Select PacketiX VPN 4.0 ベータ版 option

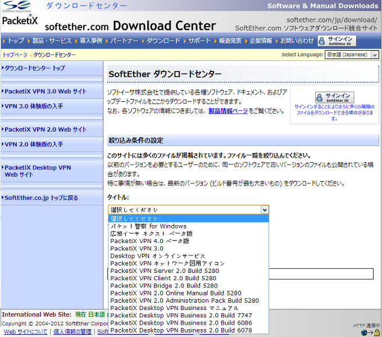(x=189, y=241)
